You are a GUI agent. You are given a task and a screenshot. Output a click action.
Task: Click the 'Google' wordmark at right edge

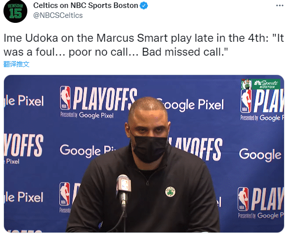(x=260, y=155)
